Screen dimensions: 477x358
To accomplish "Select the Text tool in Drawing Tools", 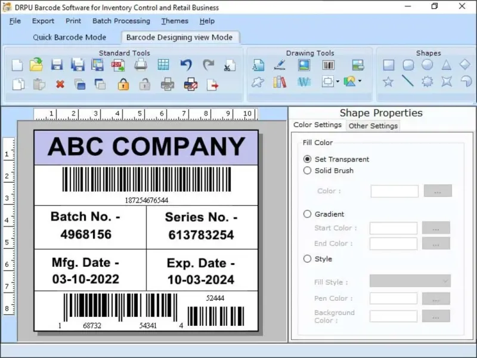I will coord(259,65).
